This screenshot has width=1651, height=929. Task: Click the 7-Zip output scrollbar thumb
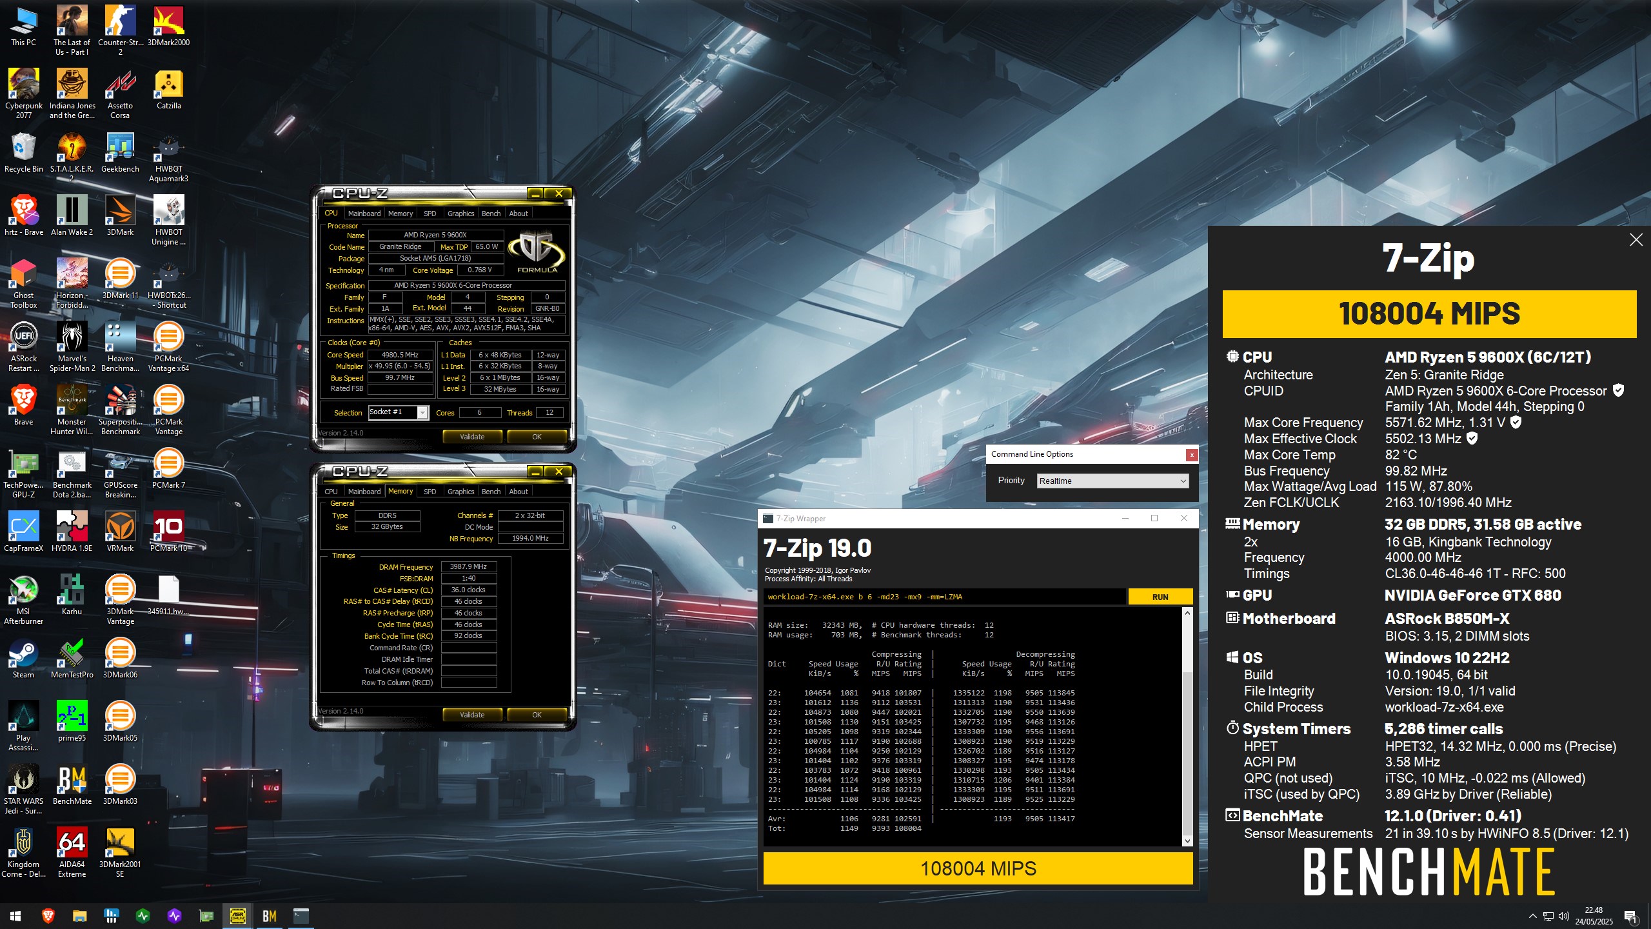[x=1187, y=755]
